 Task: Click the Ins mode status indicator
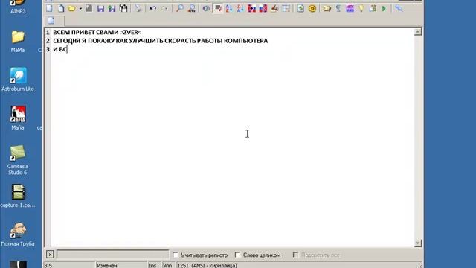pos(154,265)
